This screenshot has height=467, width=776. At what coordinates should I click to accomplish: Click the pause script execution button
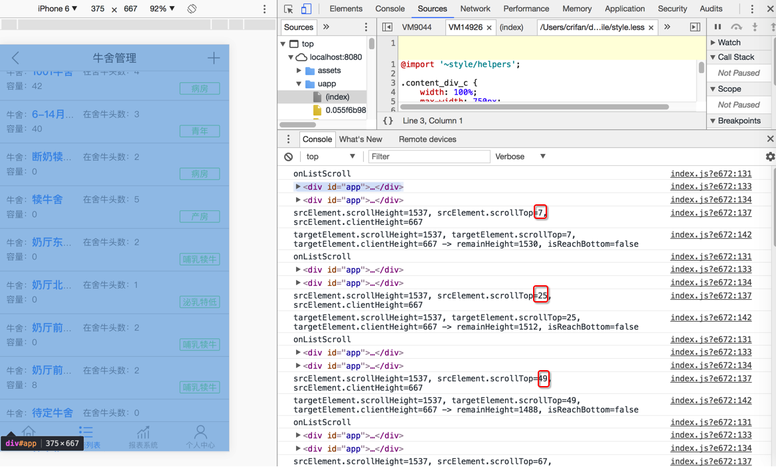718,27
